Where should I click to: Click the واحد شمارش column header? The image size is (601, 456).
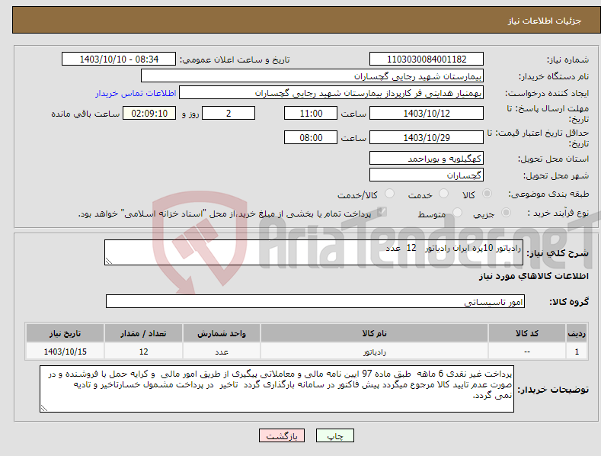(x=222, y=333)
